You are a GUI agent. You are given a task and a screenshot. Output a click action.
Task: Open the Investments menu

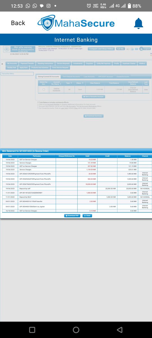point(78,64)
